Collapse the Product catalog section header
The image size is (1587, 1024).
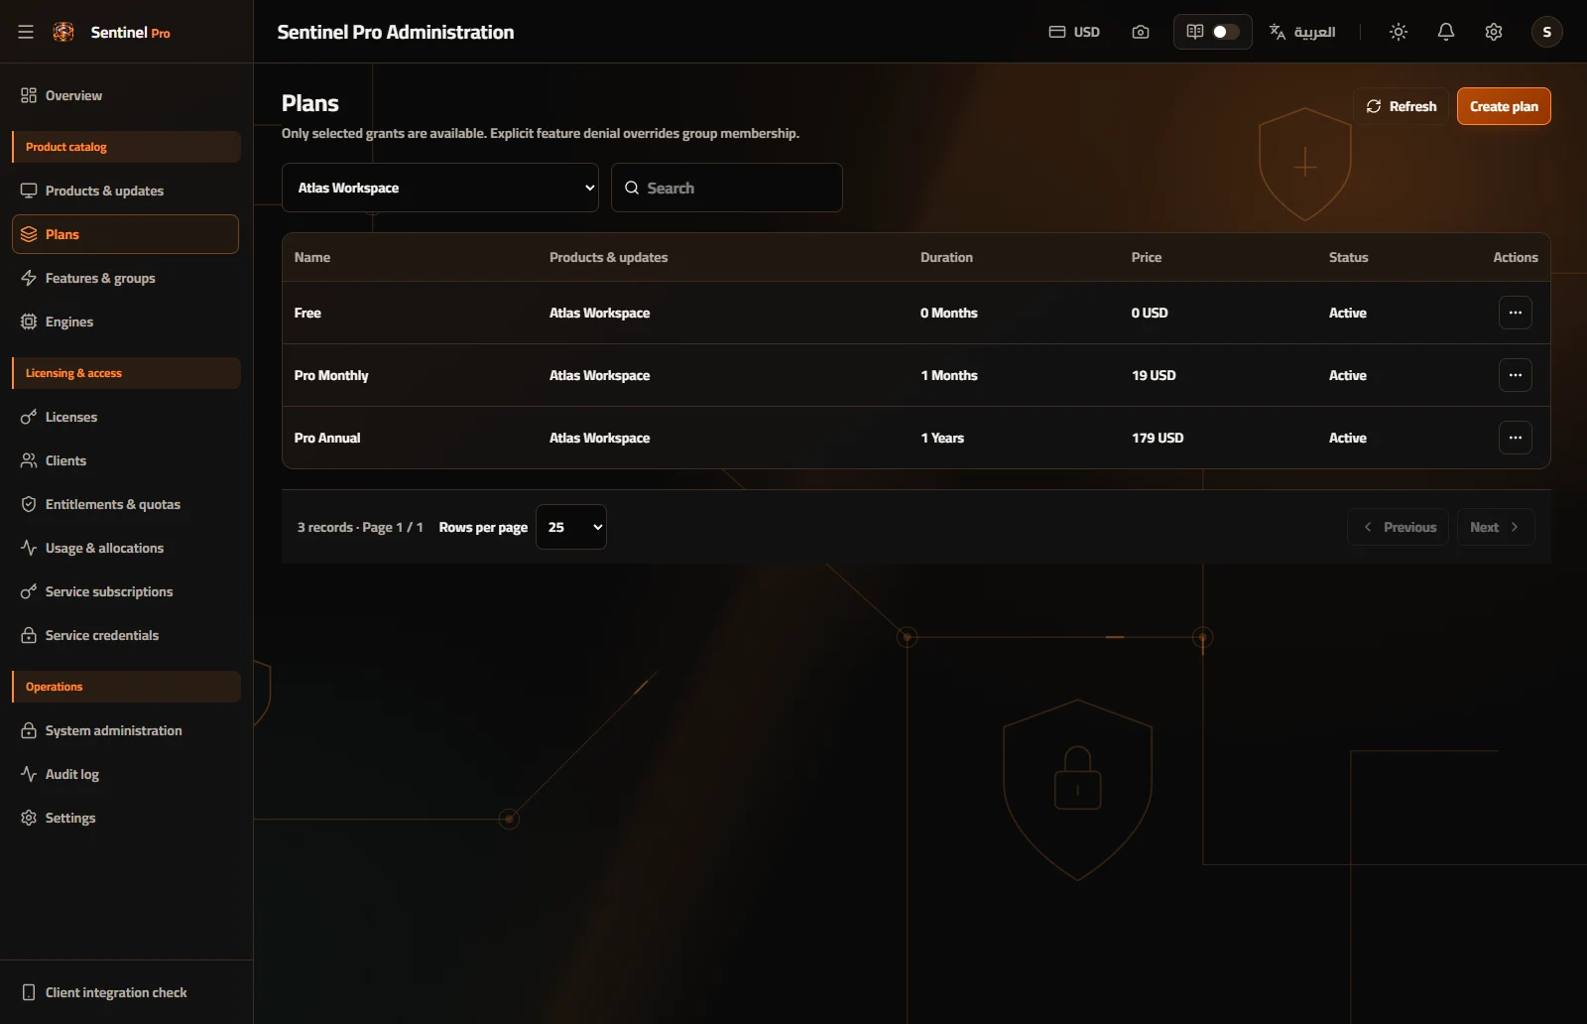pos(126,147)
